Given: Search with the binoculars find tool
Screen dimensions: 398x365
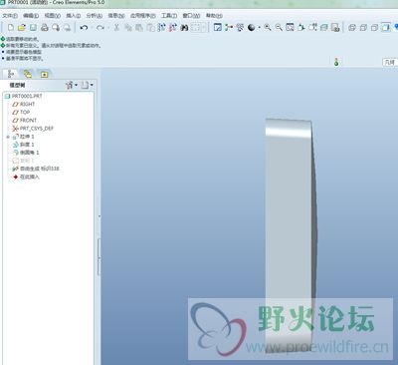Looking at the screenshot, I should pyautogui.click(x=184, y=28).
